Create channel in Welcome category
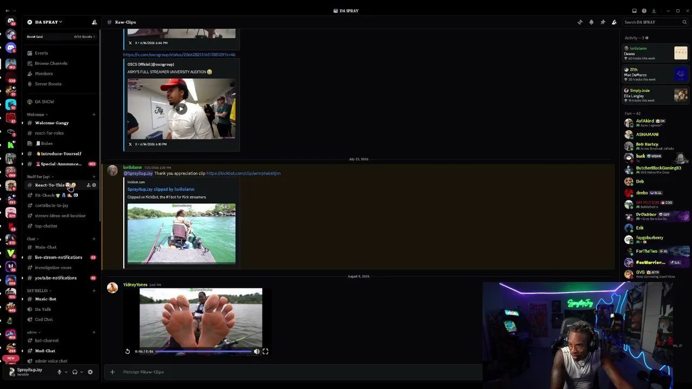The width and height of the screenshot is (692, 389). tap(94, 115)
